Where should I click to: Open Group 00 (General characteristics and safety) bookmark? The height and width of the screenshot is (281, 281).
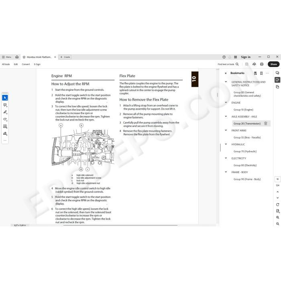tap(247, 94)
